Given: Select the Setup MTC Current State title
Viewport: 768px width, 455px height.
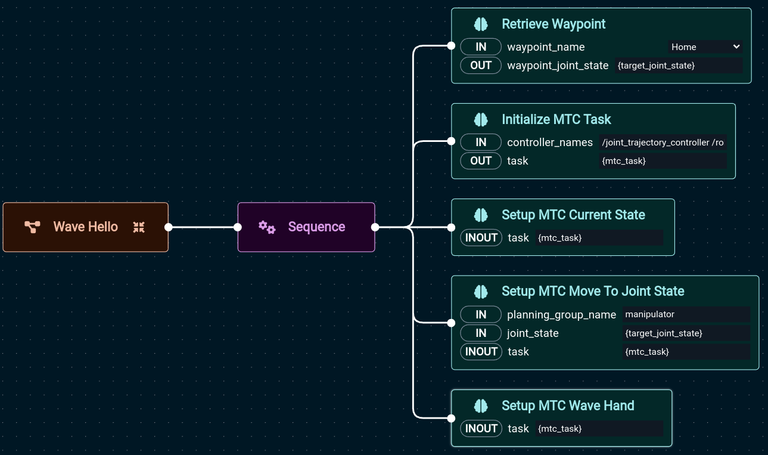Looking at the screenshot, I should coord(573,215).
